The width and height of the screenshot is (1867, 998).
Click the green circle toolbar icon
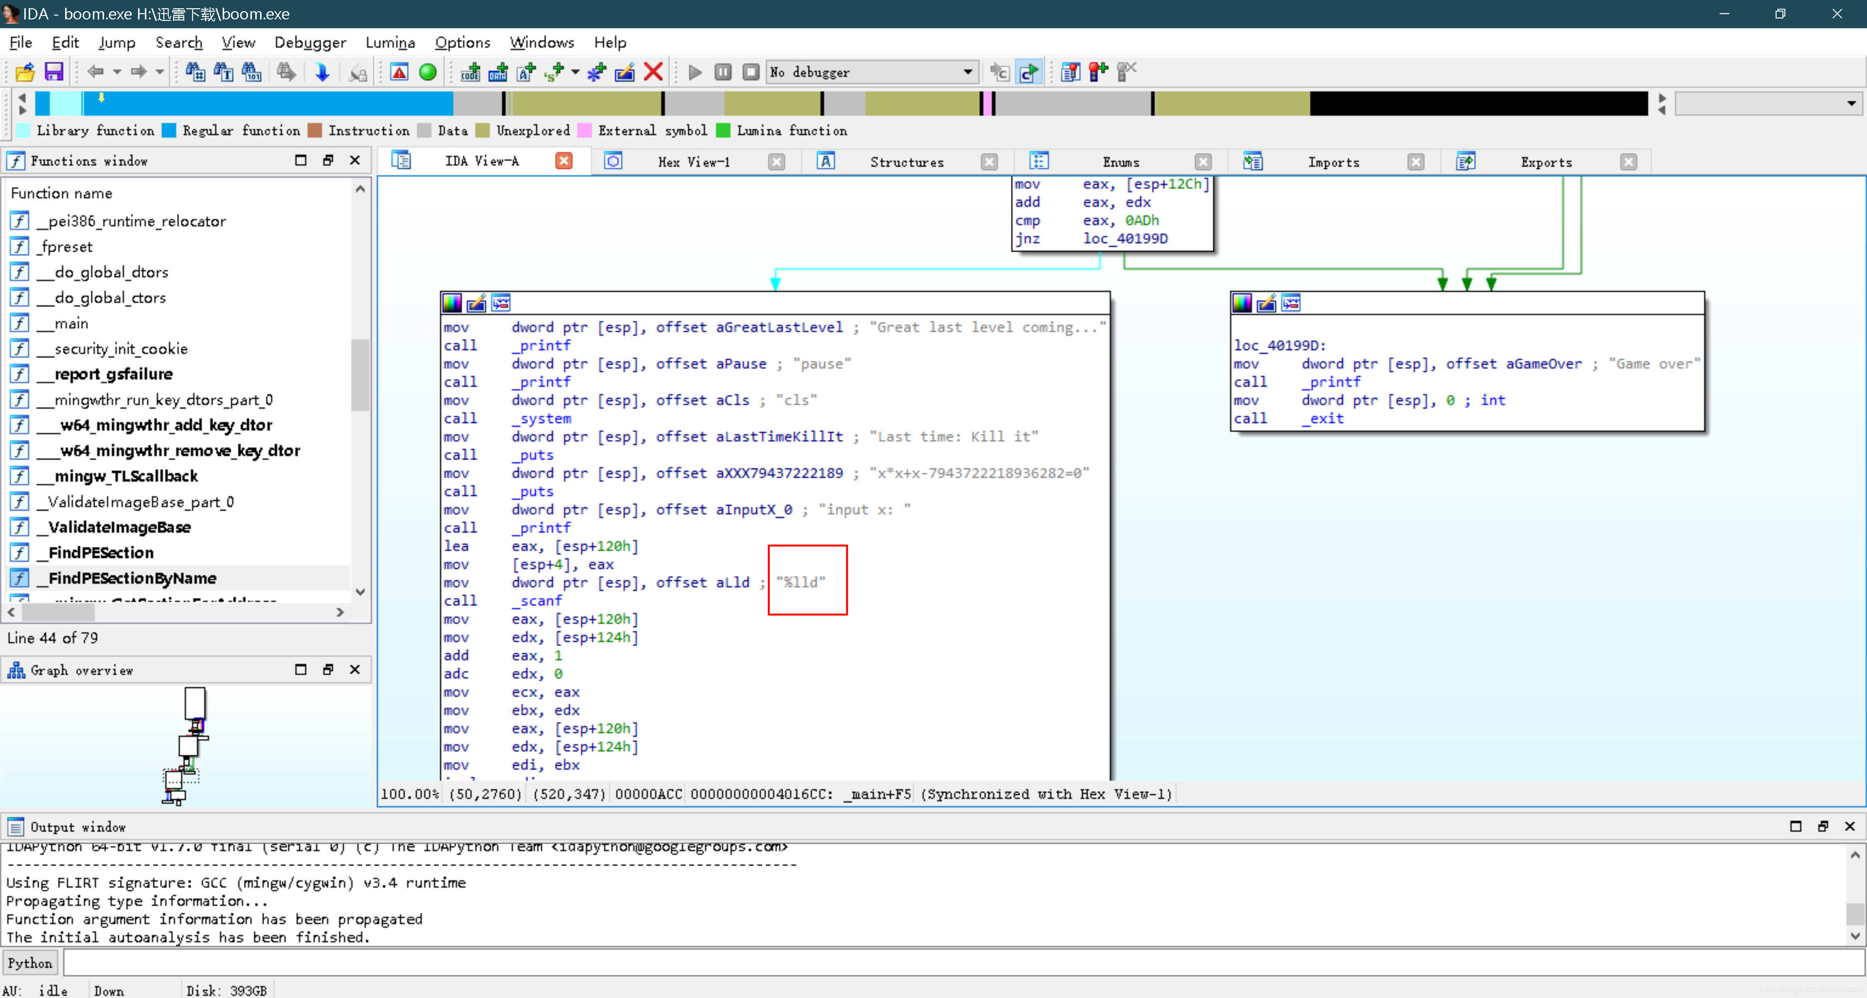tap(428, 72)
